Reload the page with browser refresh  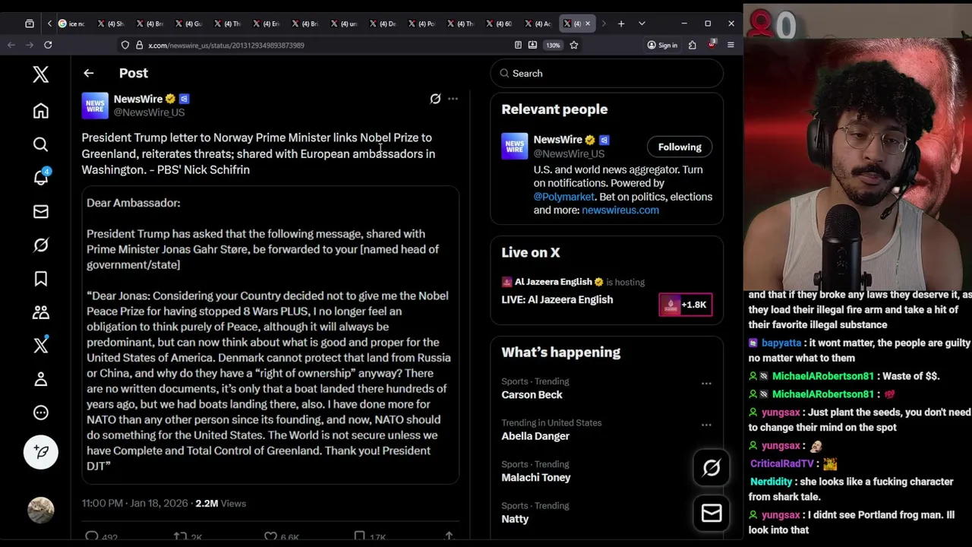48,46
